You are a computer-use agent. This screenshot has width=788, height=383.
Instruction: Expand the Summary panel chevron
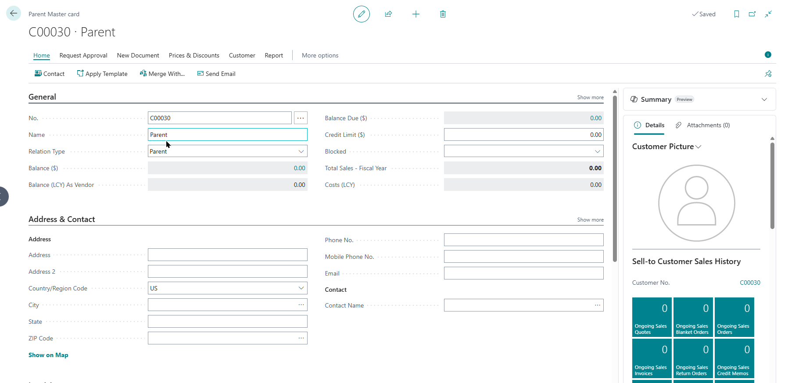pyautogui.click(x=764, y=100)
